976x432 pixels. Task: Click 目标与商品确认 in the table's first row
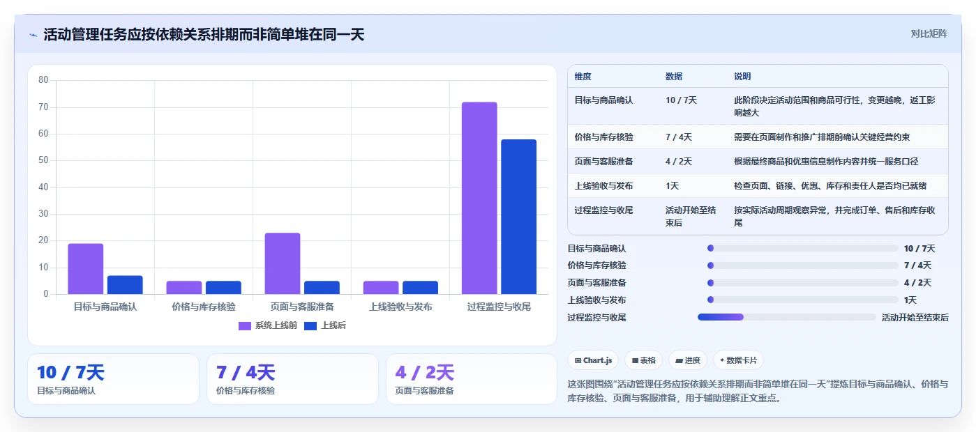pyautogui.click(x=603, y=100)
